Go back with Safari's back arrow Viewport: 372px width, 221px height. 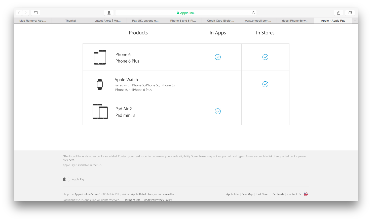click(x=19, y=13)
